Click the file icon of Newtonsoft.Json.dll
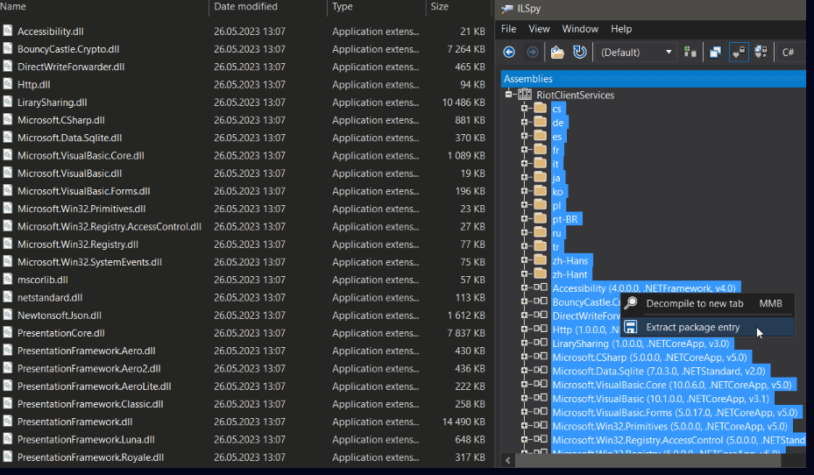 7,315
